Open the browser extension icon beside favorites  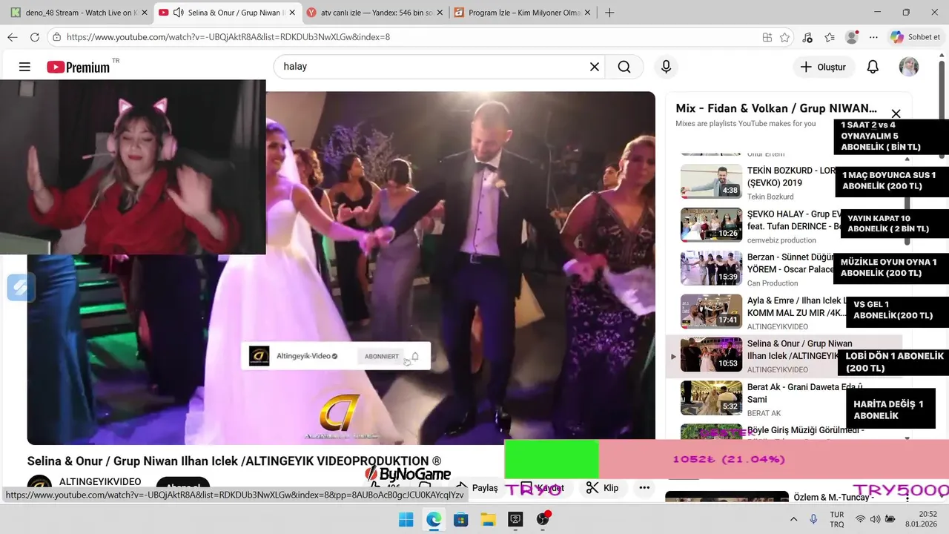(807, 37)
